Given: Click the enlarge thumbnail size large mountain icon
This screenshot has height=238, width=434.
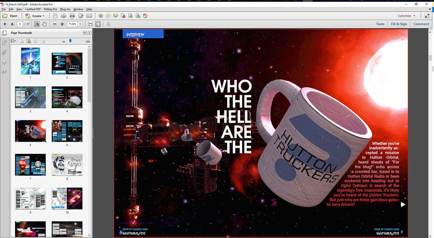Looking at the screenshot, I should click(88, 42).
